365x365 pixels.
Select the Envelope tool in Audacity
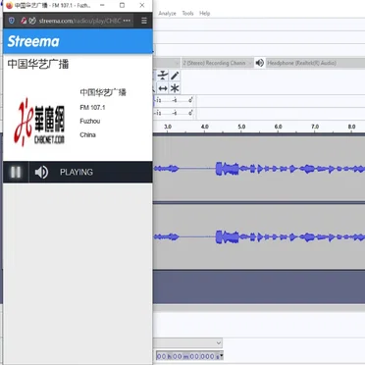[x=163, y=76]
